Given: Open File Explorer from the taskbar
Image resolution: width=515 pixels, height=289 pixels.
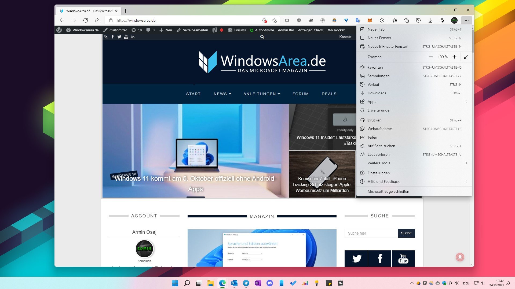Looking at the screenshot, I should click(x=210, y=283).
